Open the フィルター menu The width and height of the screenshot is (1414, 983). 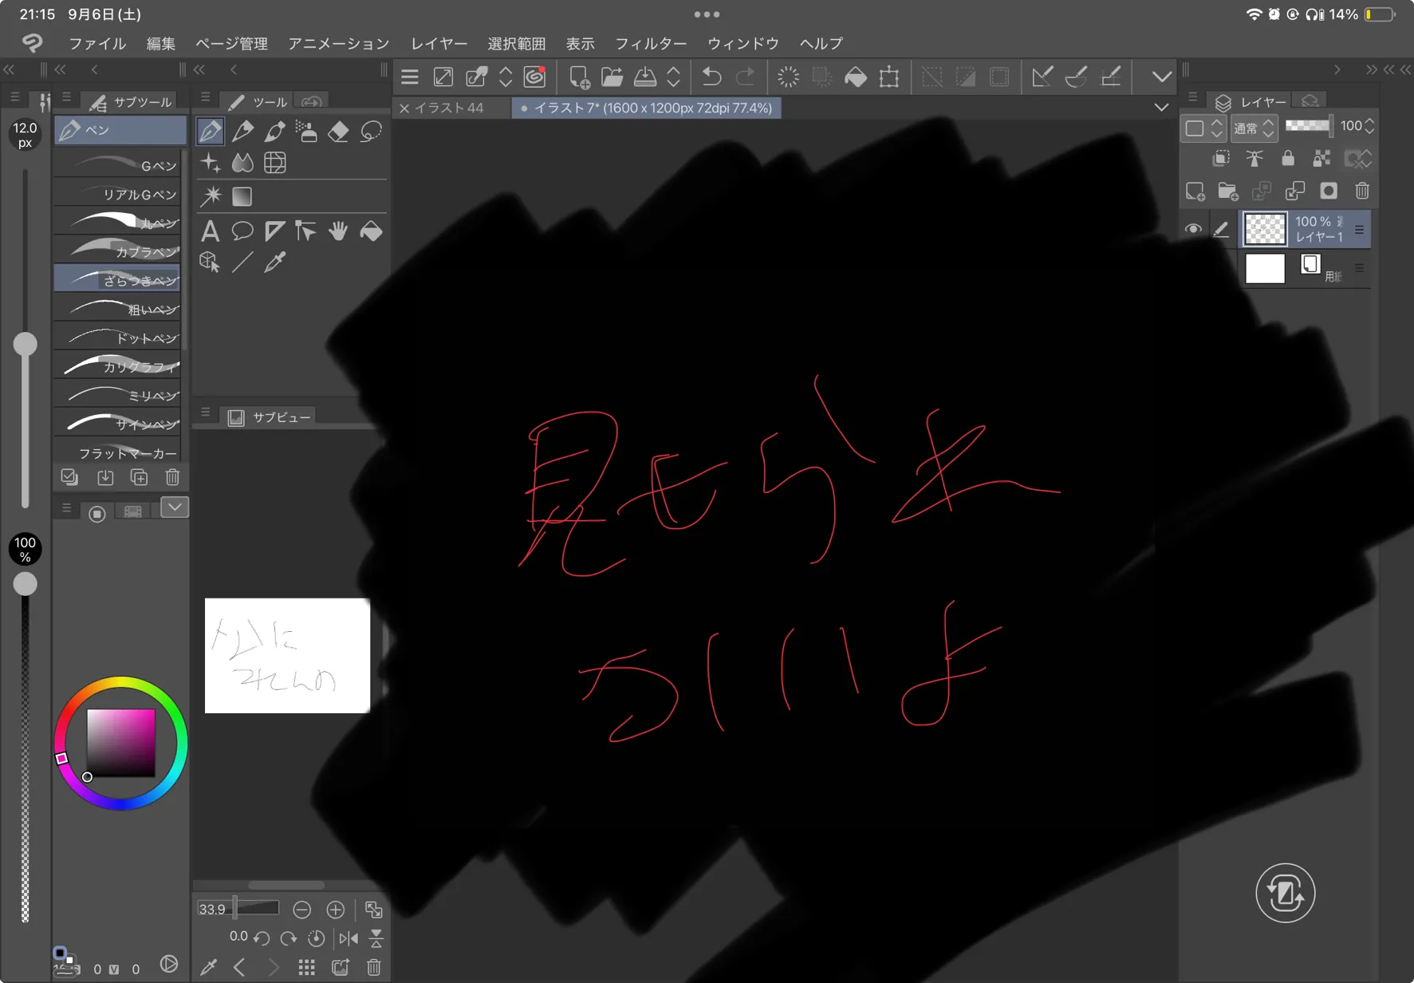coord(651,43)
